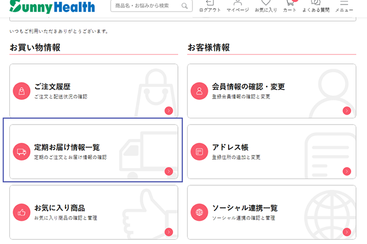Click the arrow on アドレス帳 card
This screenshot has width=367, height=244.
[347, 171]
